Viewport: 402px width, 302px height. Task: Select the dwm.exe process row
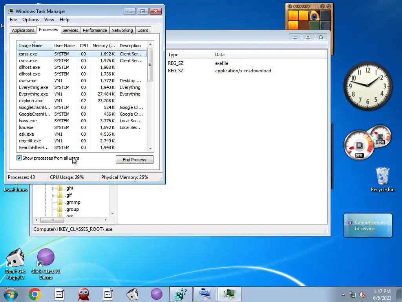coord(82,81)
